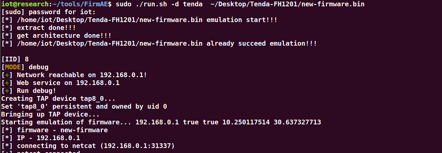Click the 'sudo ./run.sh -d tenda' command

tap(159, 4)
